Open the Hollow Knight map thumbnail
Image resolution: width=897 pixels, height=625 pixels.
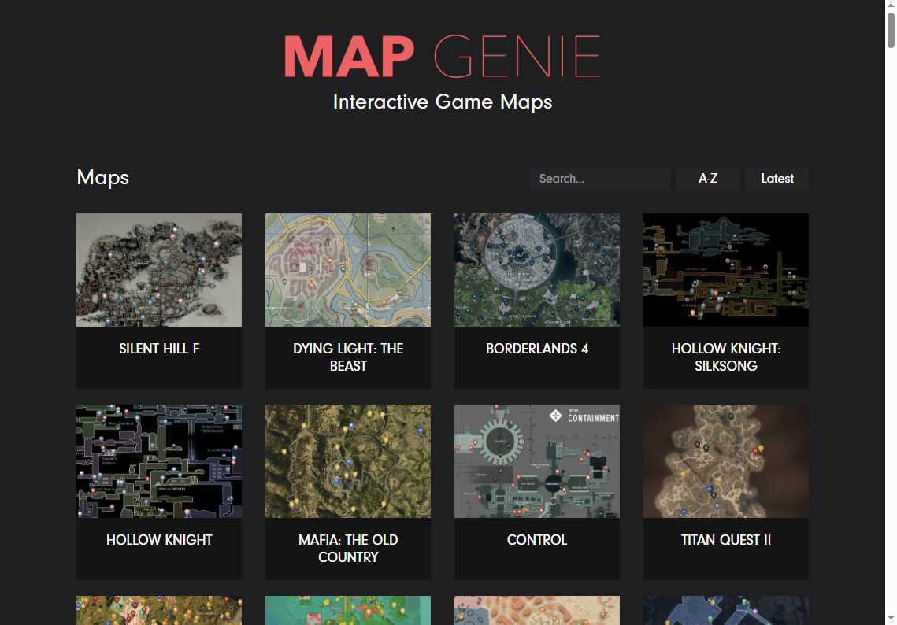[x=158, y=460]
